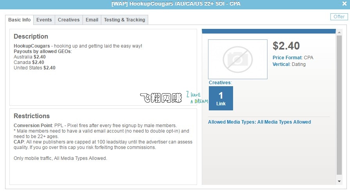Click the Offer badge
This screenshot has height=195, width=350.
tap(339, 17)
